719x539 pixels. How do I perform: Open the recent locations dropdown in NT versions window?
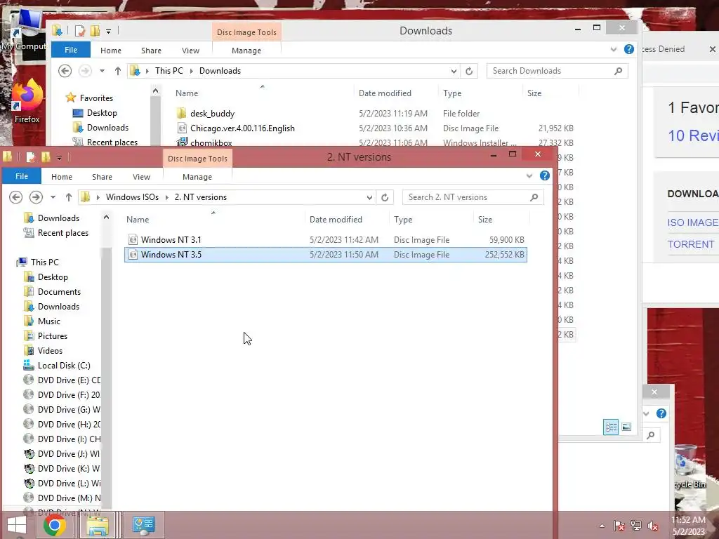[53, 197]
